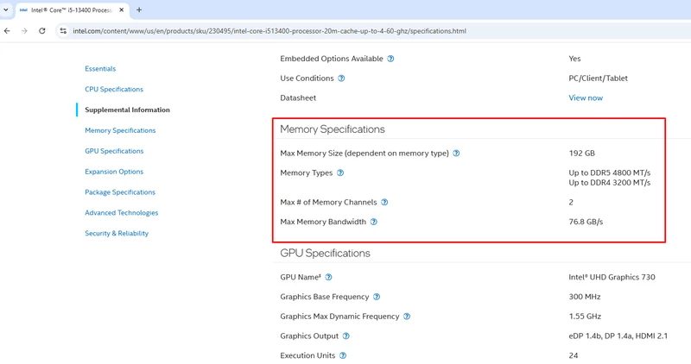
Task: Click the Up to DDR5 4800 MT/s value
Action: pos(610,173)
